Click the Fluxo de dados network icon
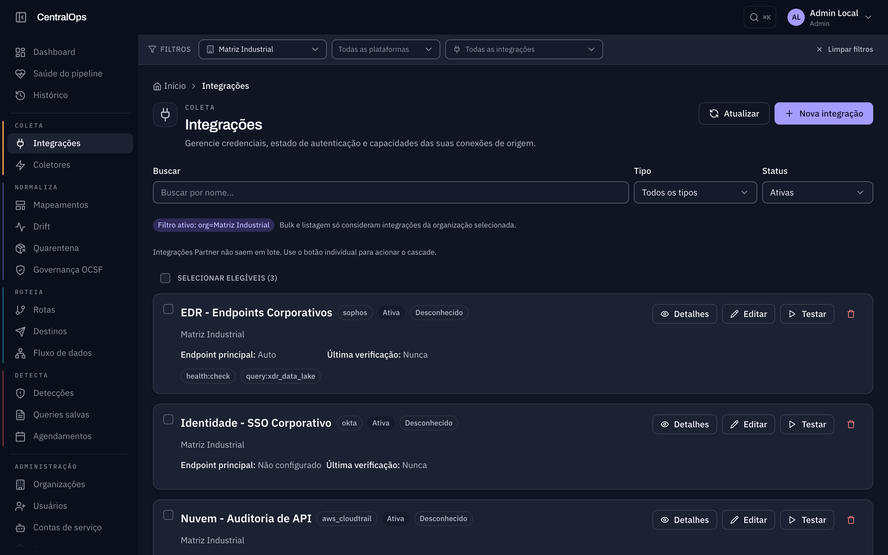This screenshot has width=888, height=555. tap(20, 353)
